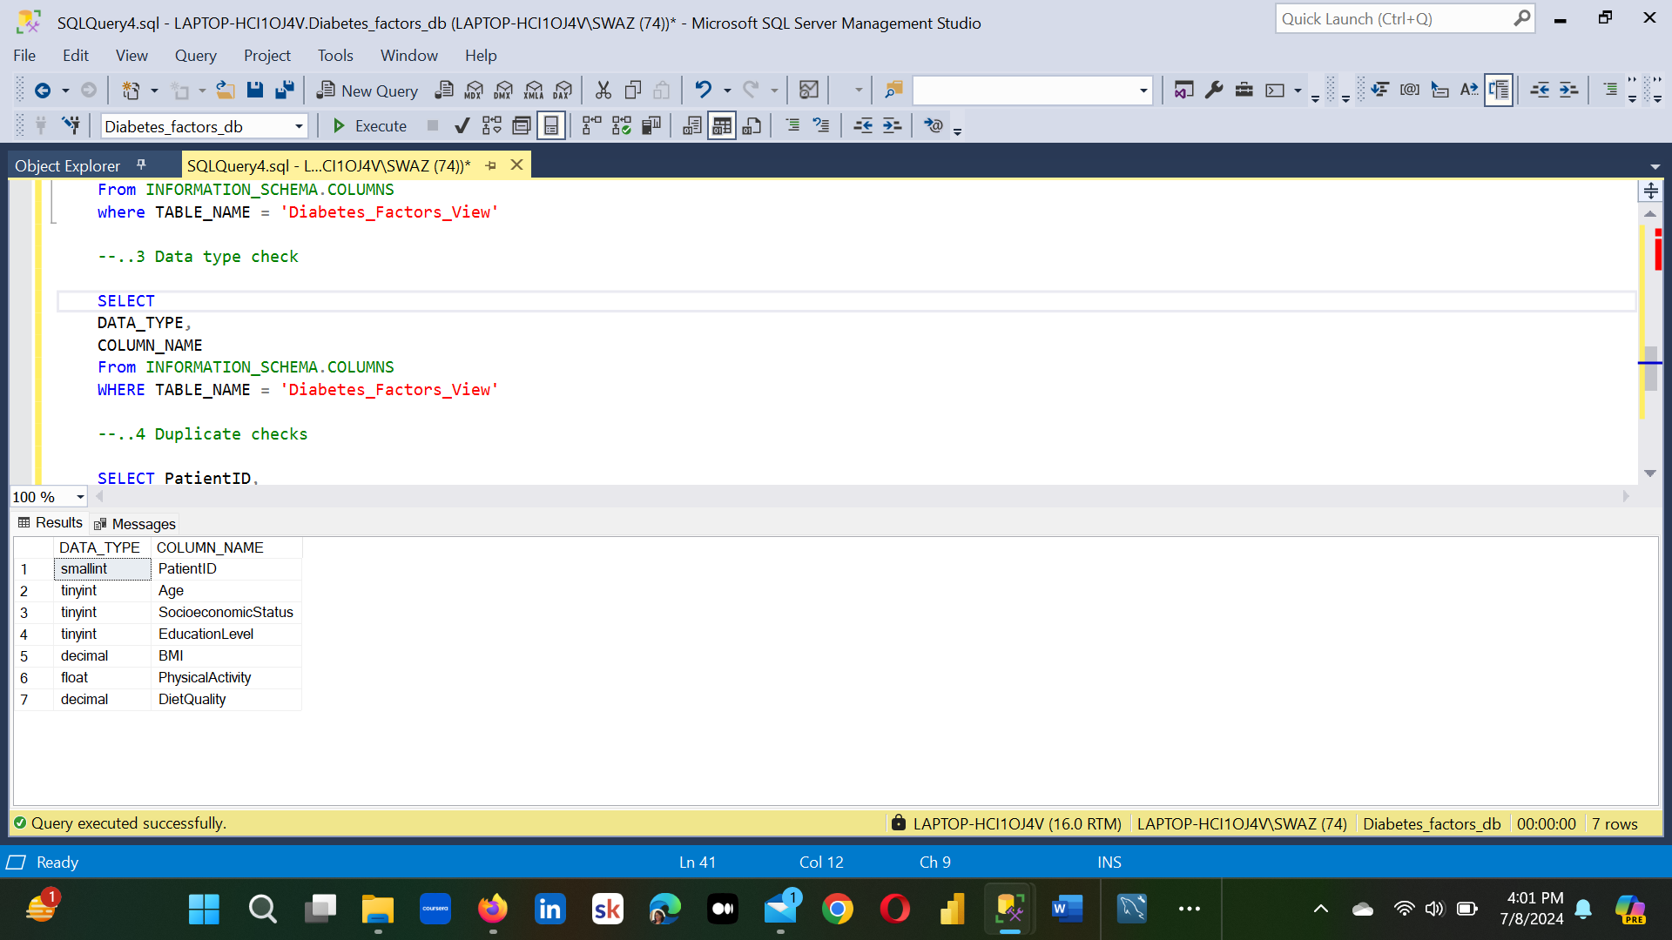Click the Increase Indent icon
The width and height of the screenshot is (1672, 940).
click(x=892, y=126)
